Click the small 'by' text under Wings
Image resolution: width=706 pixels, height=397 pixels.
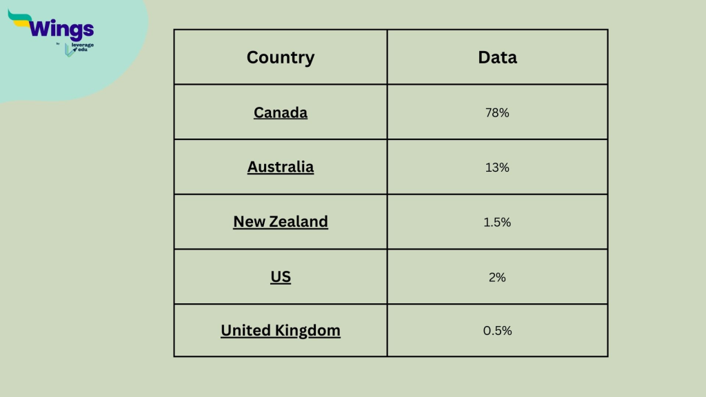(59, 44)
